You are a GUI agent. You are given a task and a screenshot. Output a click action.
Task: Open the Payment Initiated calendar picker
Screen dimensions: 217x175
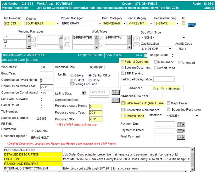(x=181, y=131)
